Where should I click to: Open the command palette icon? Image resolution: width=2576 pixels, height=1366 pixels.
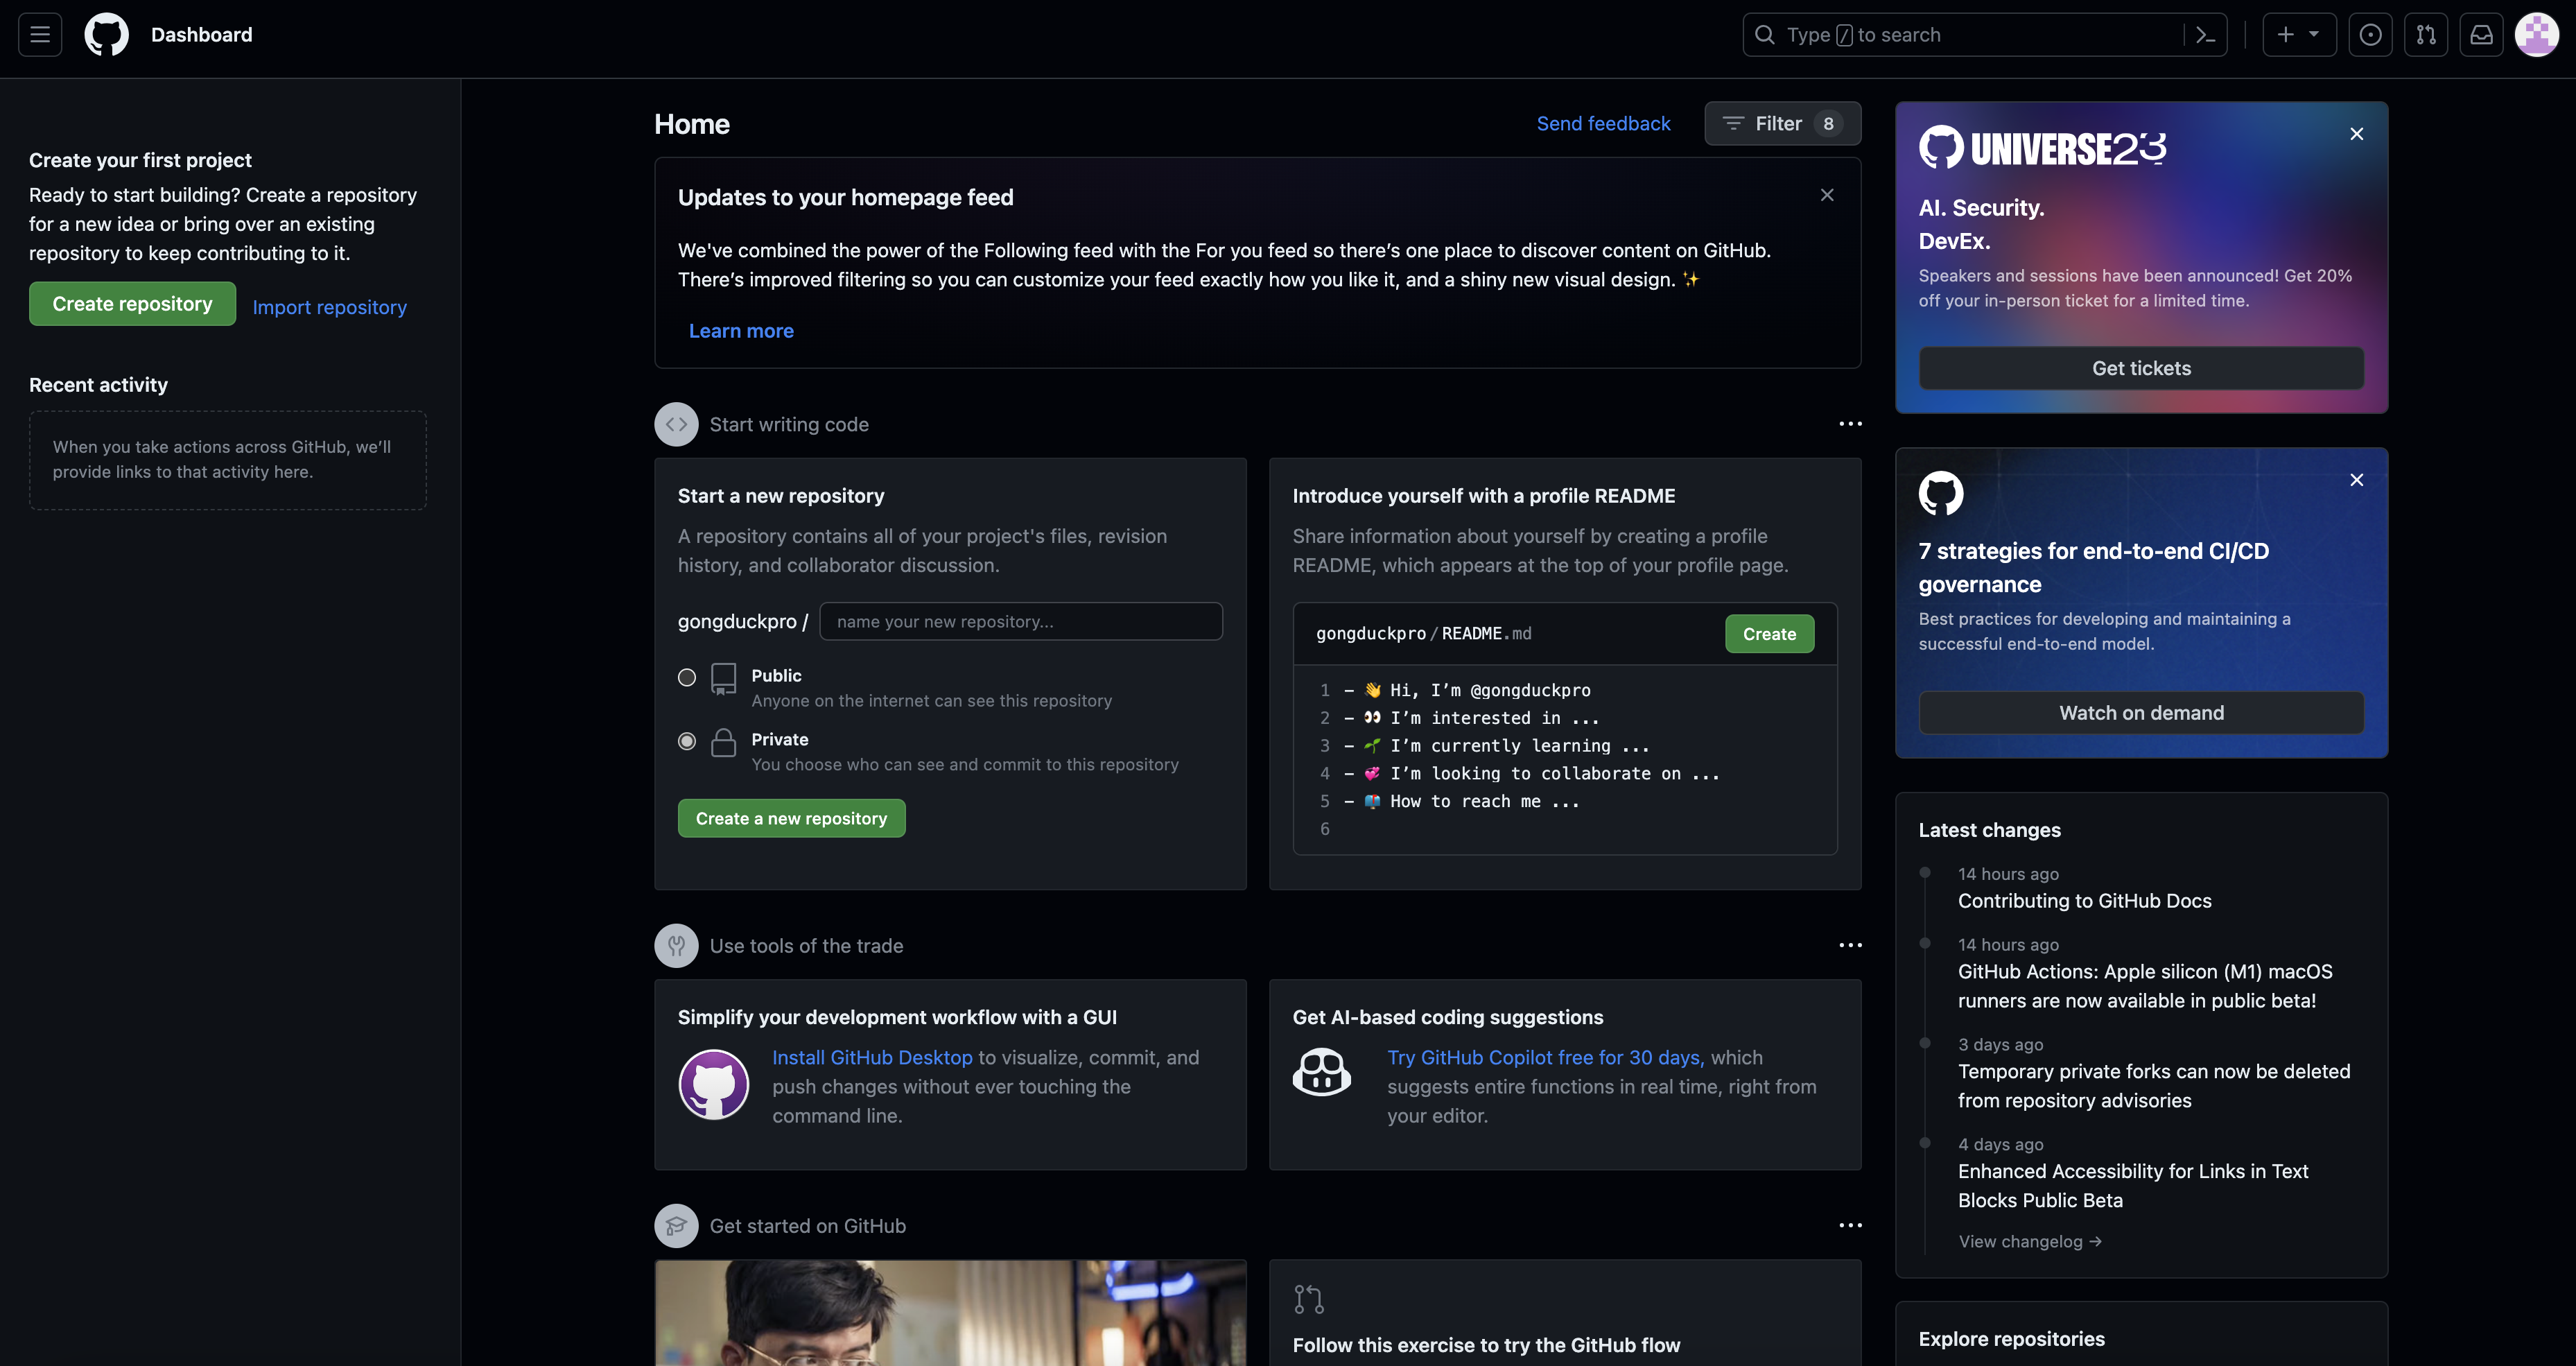coord(2205,35)
